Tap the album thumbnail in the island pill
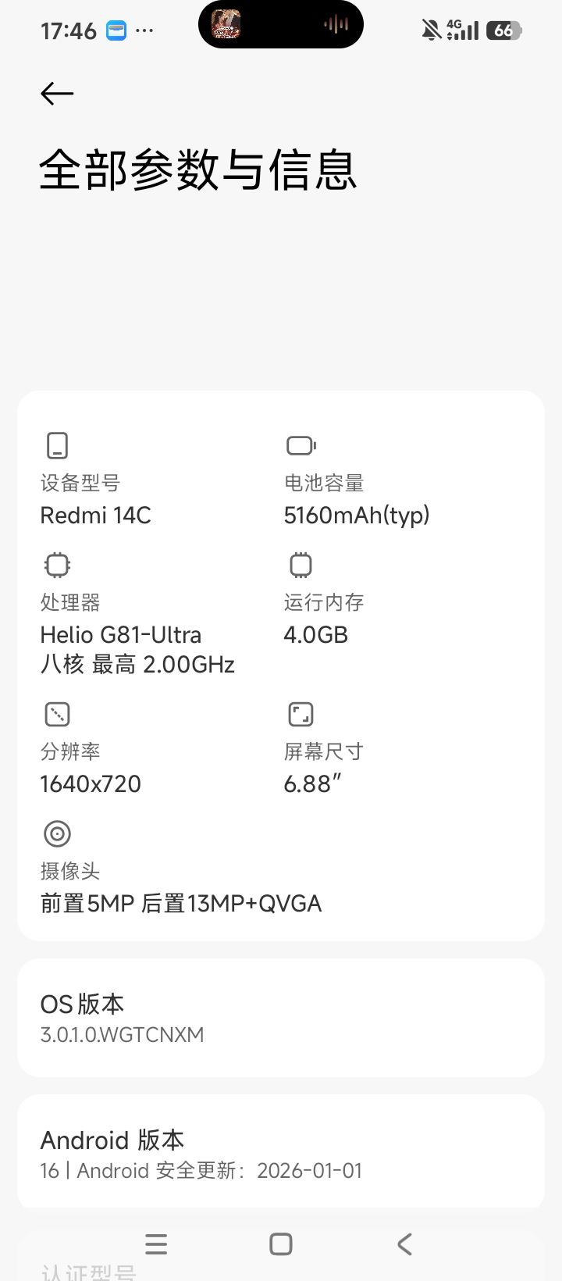Screen dimensions: 562x1281 [x=226, y=24]
